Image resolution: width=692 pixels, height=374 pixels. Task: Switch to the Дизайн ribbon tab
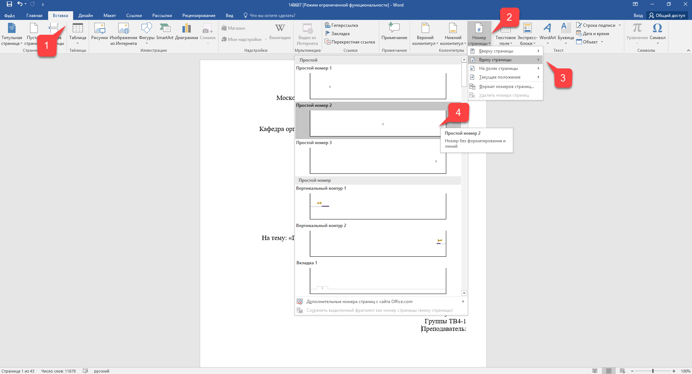click(x=86, y=16)
